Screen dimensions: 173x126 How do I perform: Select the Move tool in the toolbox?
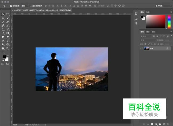click(x=3, y=14)
